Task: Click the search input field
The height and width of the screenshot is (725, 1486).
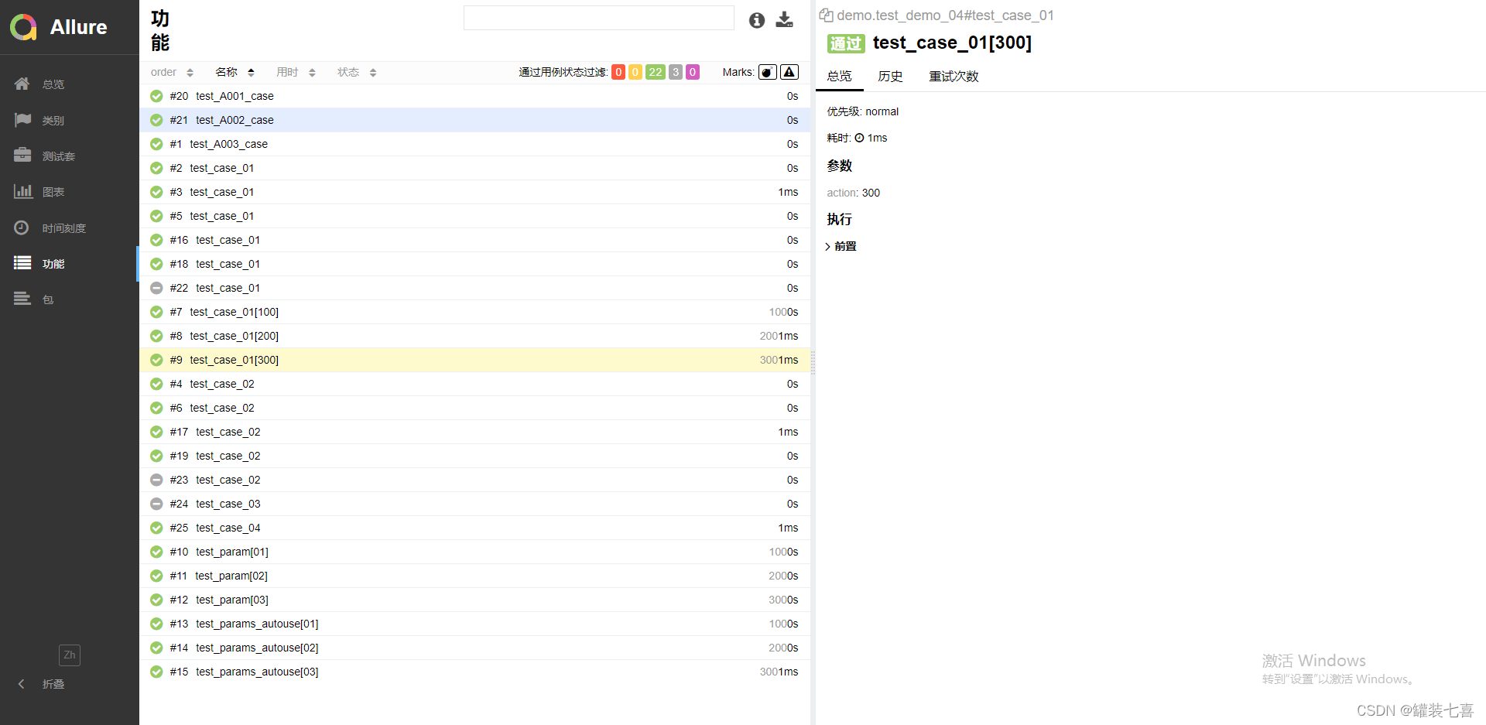Action: [599, 18]
